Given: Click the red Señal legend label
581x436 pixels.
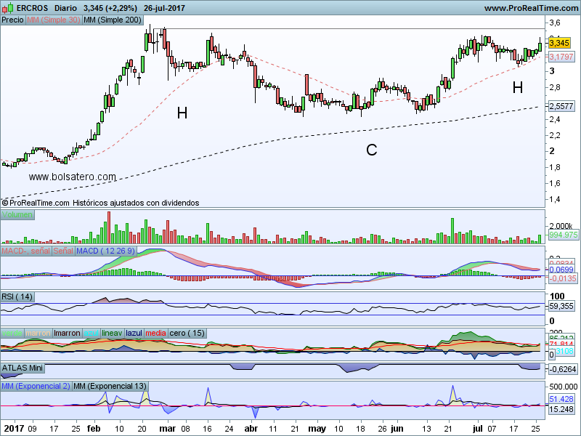Looking at the screenshot, I should [x=63, y=251].
